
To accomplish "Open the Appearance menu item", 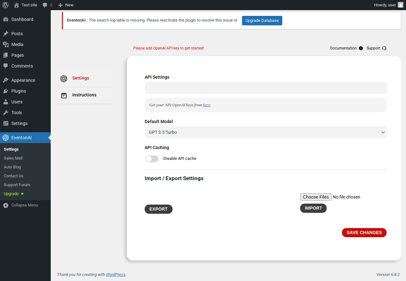I will click(25, 80).
